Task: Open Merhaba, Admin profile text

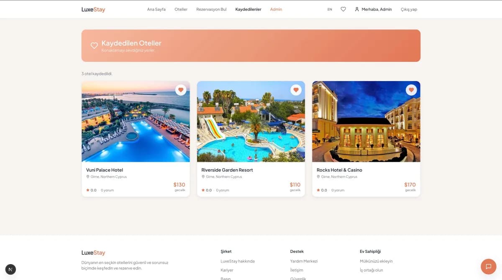Action: tap(377, 9)
